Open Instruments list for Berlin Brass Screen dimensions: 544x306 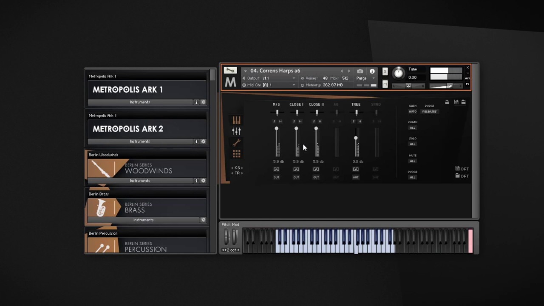[143, 220]
